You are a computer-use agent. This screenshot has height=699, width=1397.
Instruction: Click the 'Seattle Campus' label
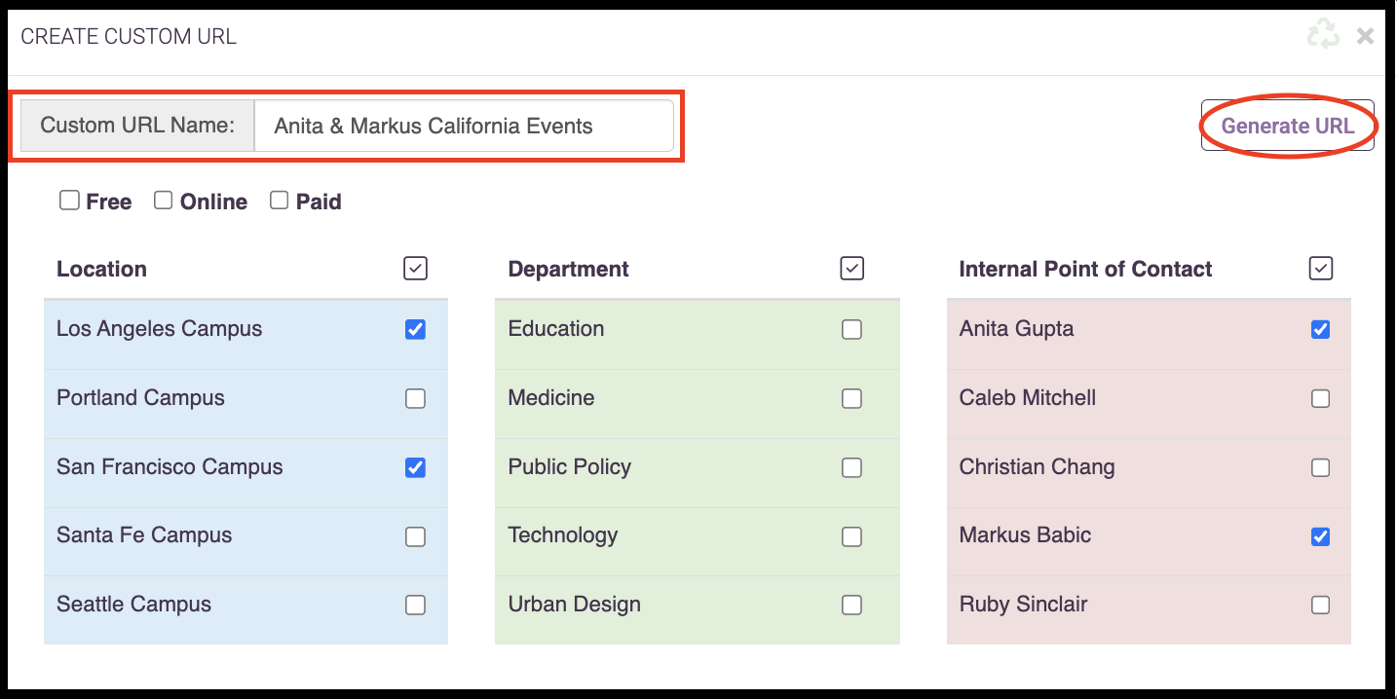click(x=133, y=605)
